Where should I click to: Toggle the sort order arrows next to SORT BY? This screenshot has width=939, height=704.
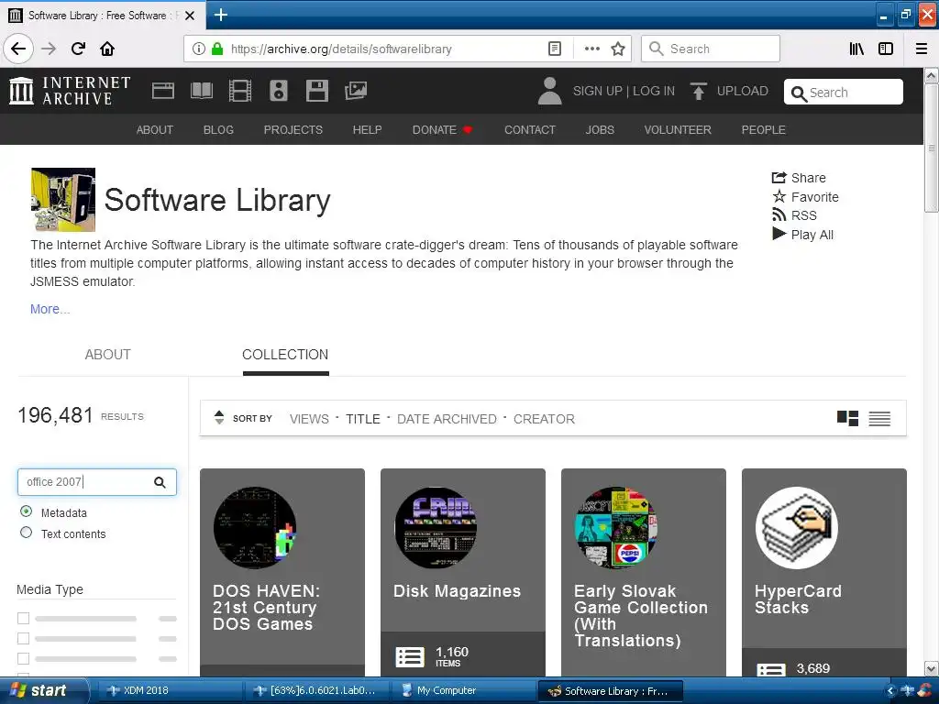tap(219, 417)
